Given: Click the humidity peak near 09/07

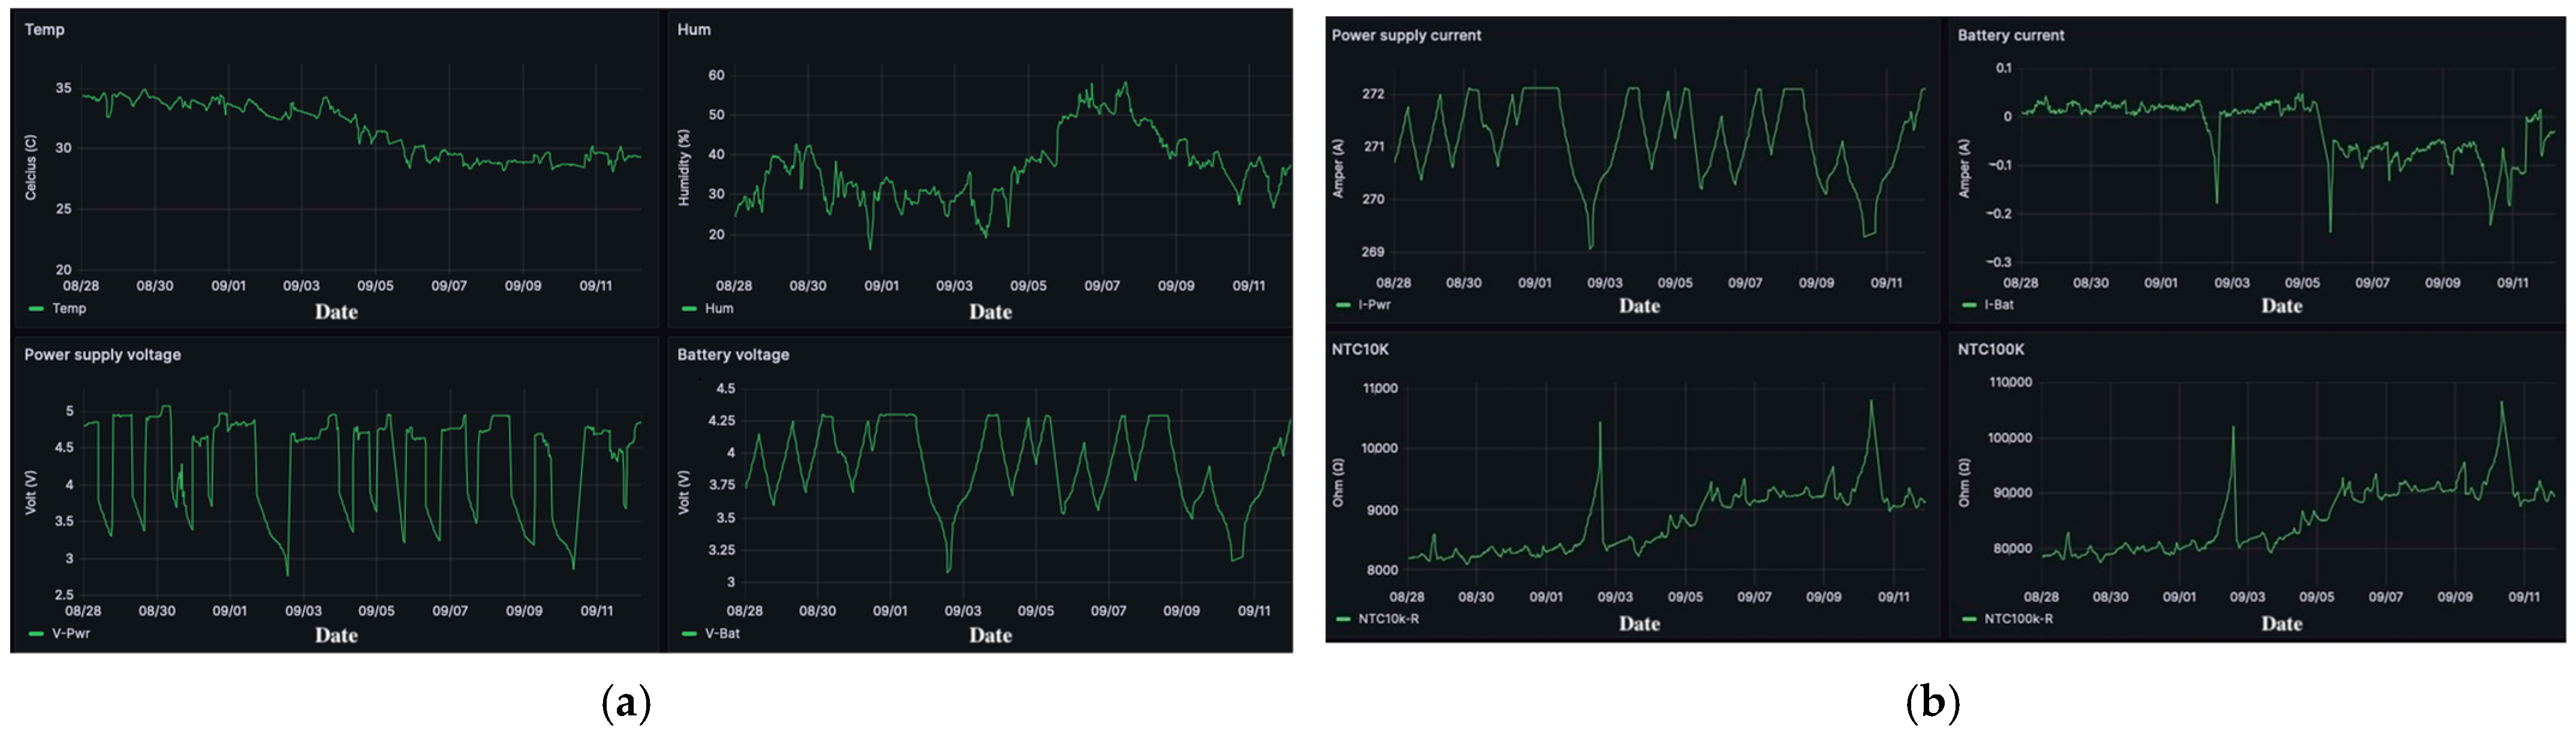Looking at the screenshot, I should pyautogui.click(x=1125, y=84).
